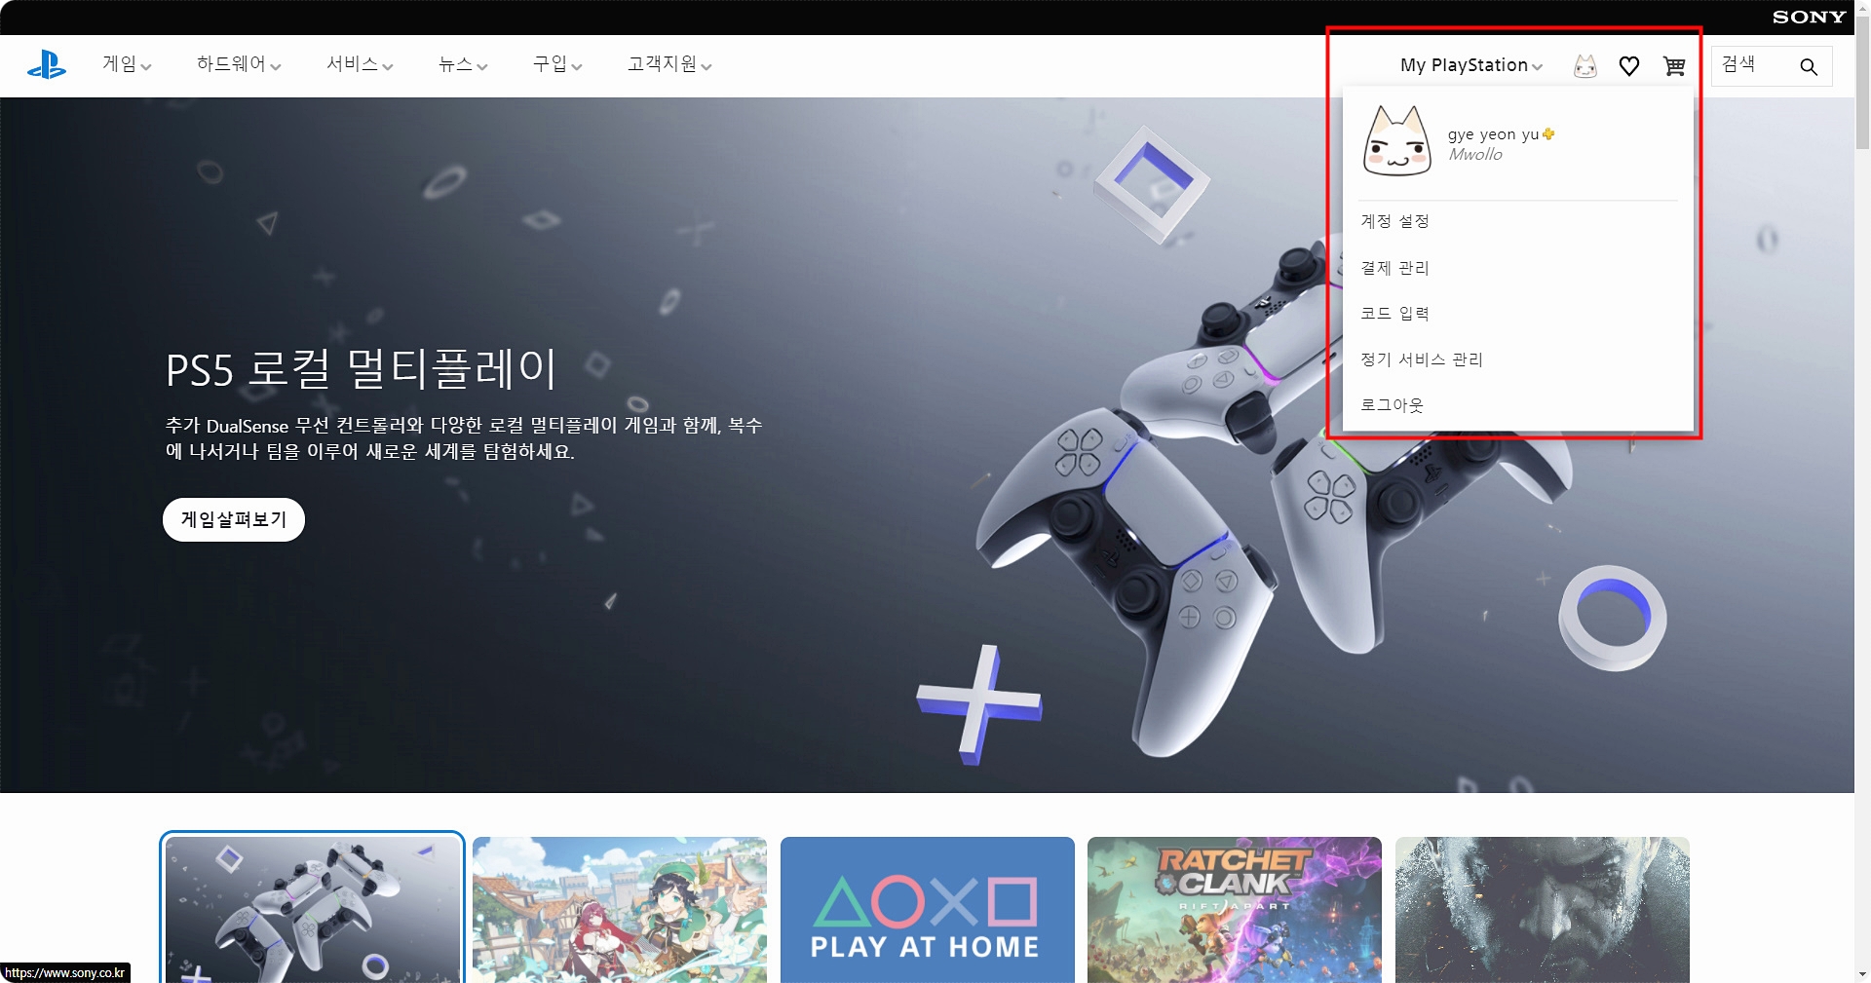Click the Mwollo online ID text
Screen dimensions: 1871x983
1475,155
